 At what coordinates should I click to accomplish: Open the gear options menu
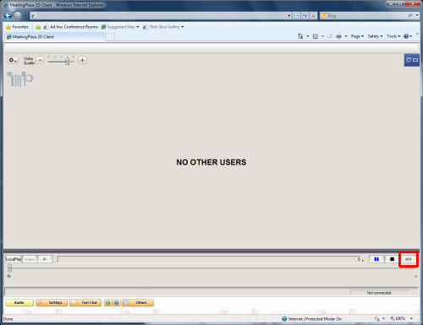point(13,60)
